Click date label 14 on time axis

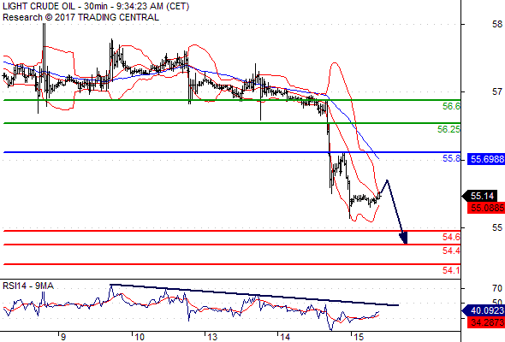tap(285, 337)
